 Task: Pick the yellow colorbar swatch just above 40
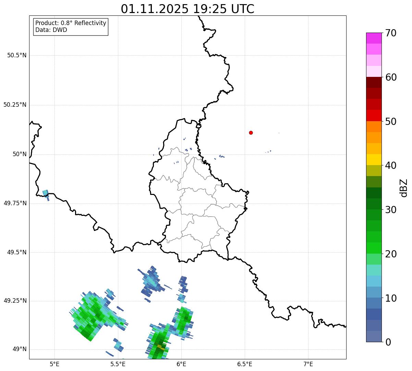pyautogui.click(x=374, y=160)
